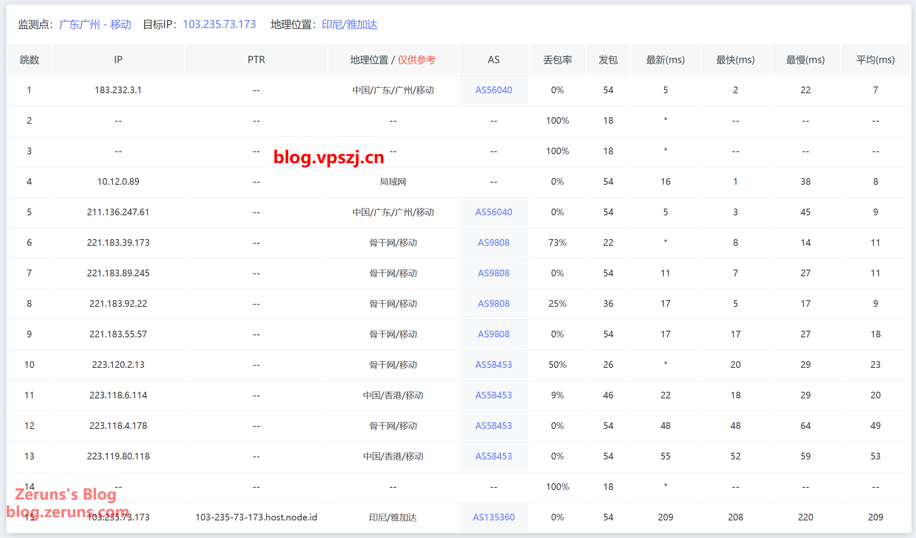Click AS56040 link in hop 5 row
This screenshot has height=538, width=916.
(x=493, y=212)
